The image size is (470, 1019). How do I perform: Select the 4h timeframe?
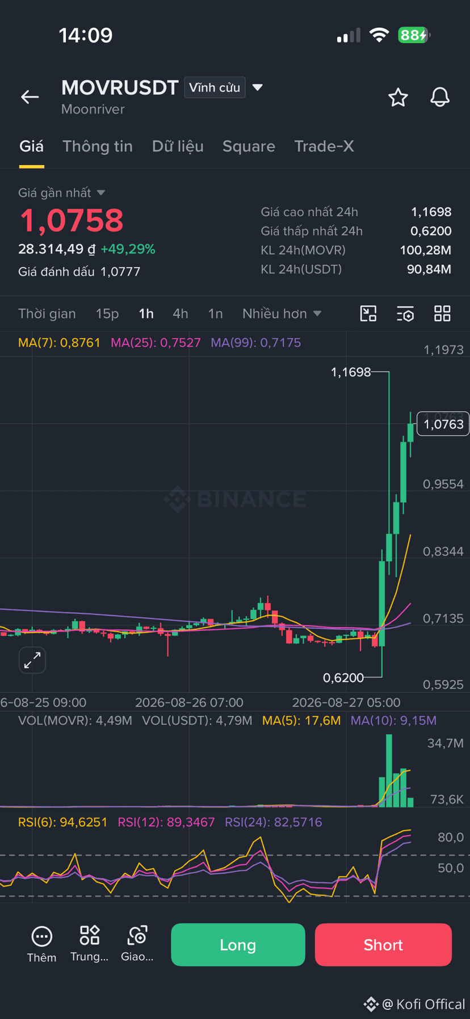pos(181,314)
